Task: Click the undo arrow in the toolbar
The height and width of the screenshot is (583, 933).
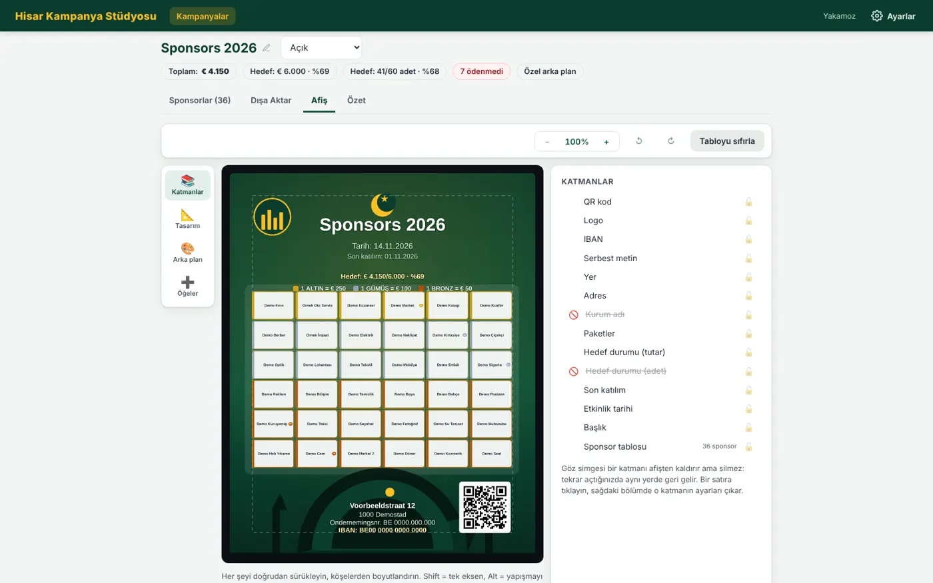Action: pos(638,141)
